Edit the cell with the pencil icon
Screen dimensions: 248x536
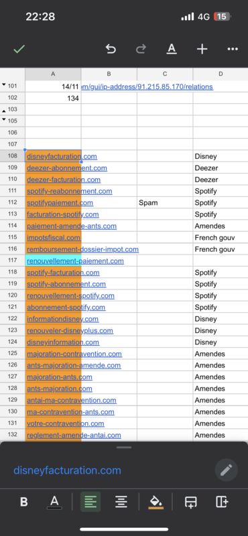[x=226, y=470]
